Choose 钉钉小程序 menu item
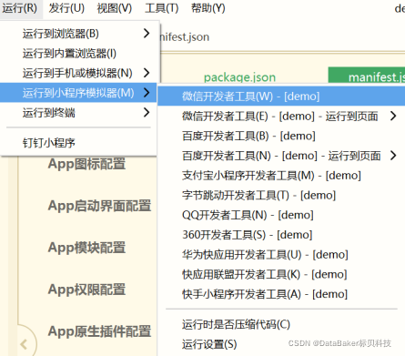Image resolution: width=405 pixels, height=356 pixels. [79, 143]
